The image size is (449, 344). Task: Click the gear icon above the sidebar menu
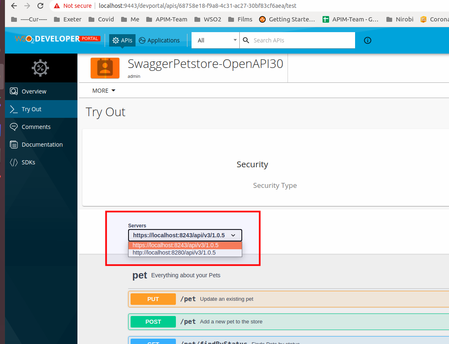pyautogui.click(x=40, y=68)
